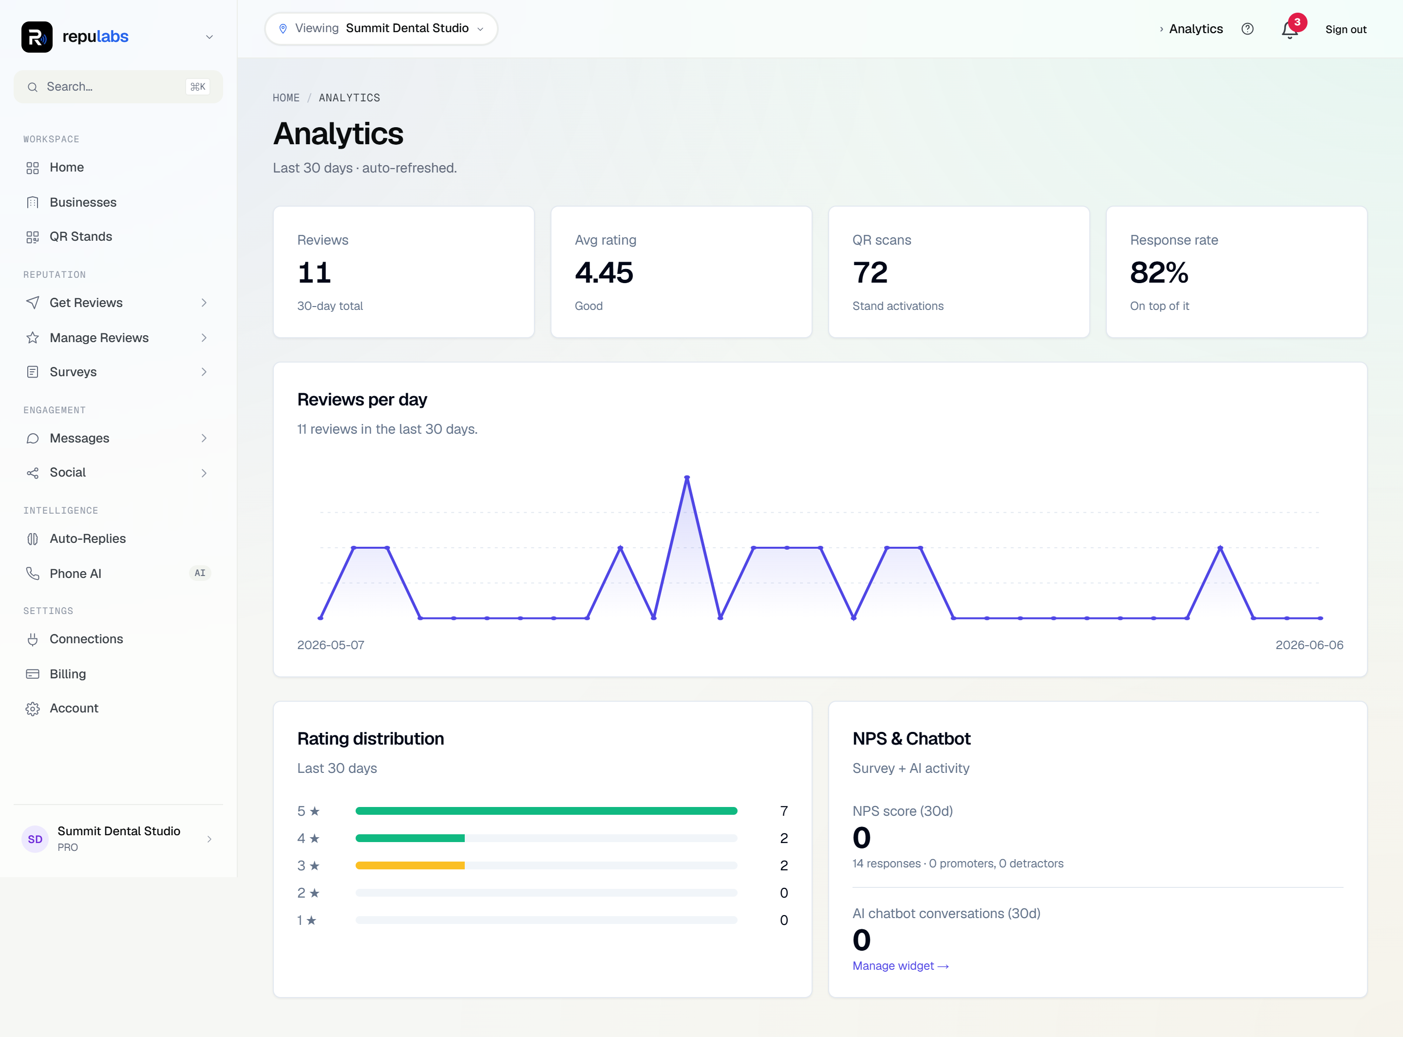Open the Summit Dental Studio profile chevron
Viewport: 1403px width, 1037px height.
pyautogui.click(x=209, y=839)
